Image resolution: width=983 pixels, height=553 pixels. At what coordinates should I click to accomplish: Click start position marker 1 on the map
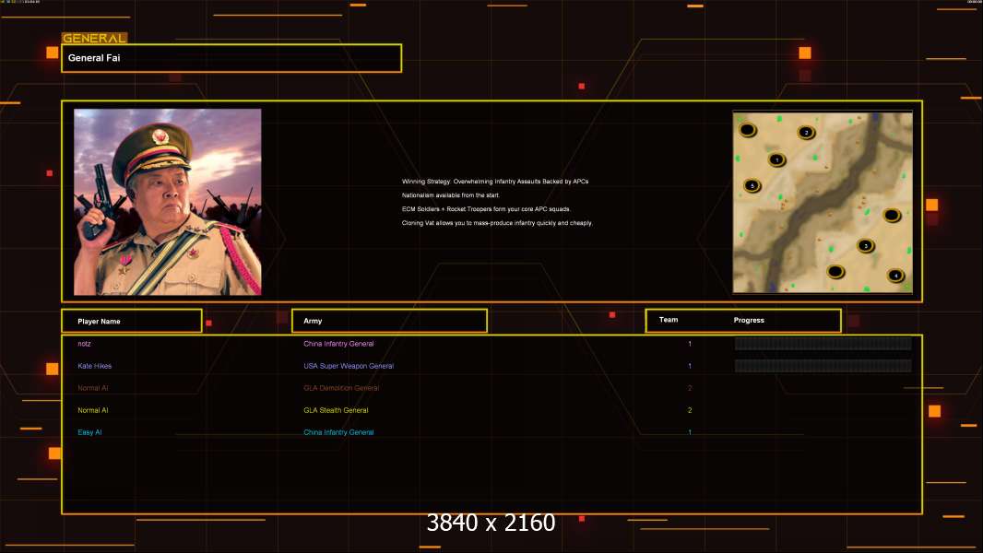(776, 159)
